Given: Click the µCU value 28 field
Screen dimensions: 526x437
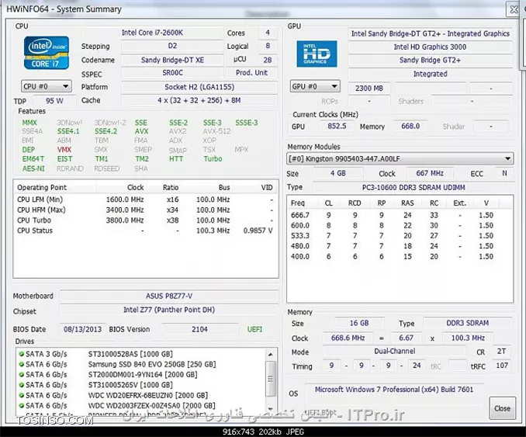Looking at the screenshot, I should tap(268, 60).
